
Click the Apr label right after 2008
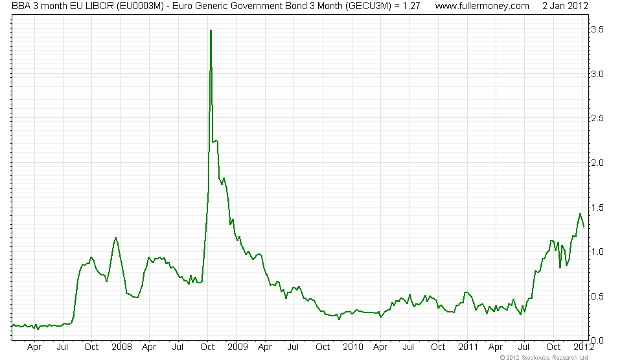(x=149, y=347)
